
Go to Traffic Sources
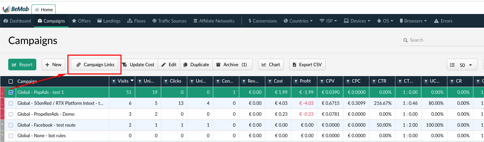click(169, 21)
